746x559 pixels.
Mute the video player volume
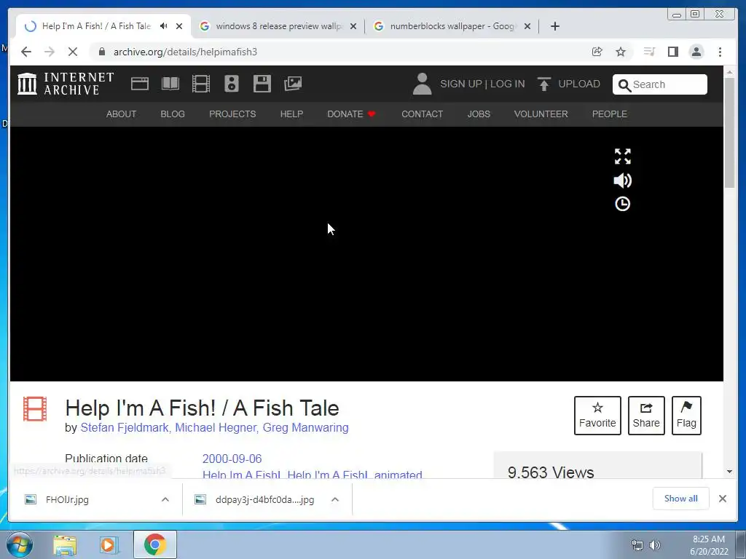point(622,181)
